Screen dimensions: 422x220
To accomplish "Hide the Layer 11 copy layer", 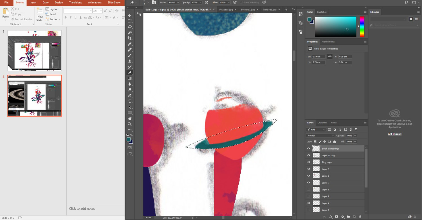I will pos(309,155).
